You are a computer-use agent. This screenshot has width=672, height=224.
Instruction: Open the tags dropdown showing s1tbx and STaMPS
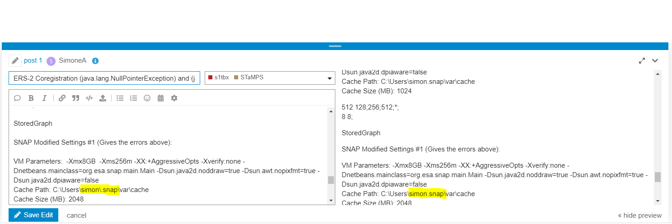click(269, 78)
